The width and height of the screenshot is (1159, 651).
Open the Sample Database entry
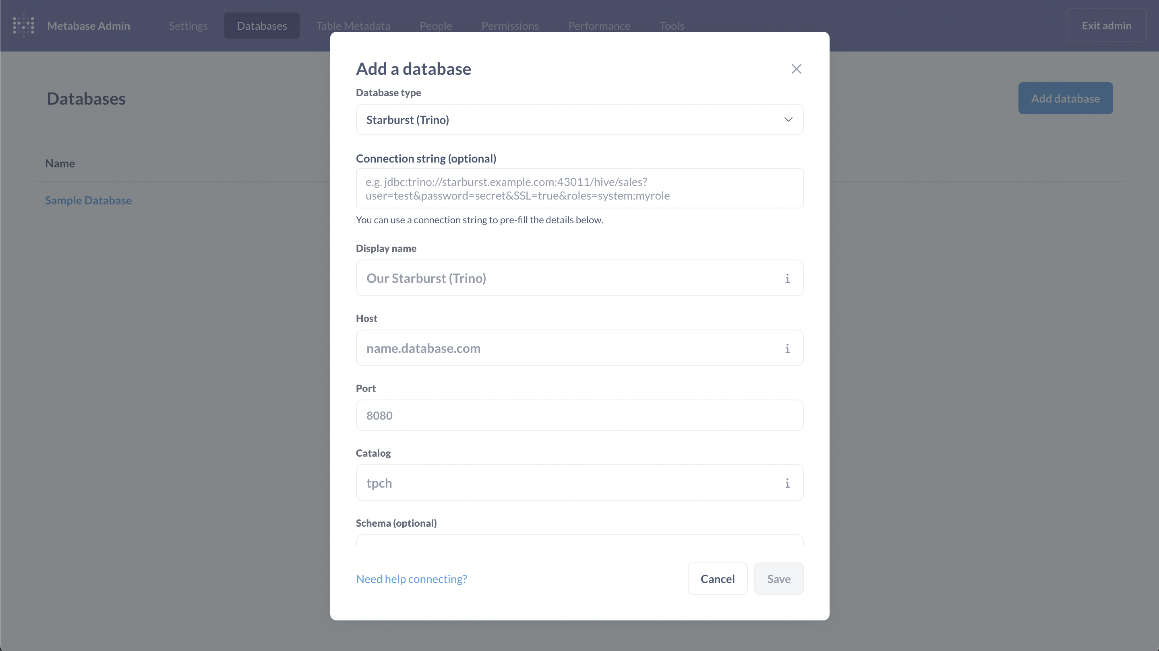pyautogui.click(x=88, y=200)
